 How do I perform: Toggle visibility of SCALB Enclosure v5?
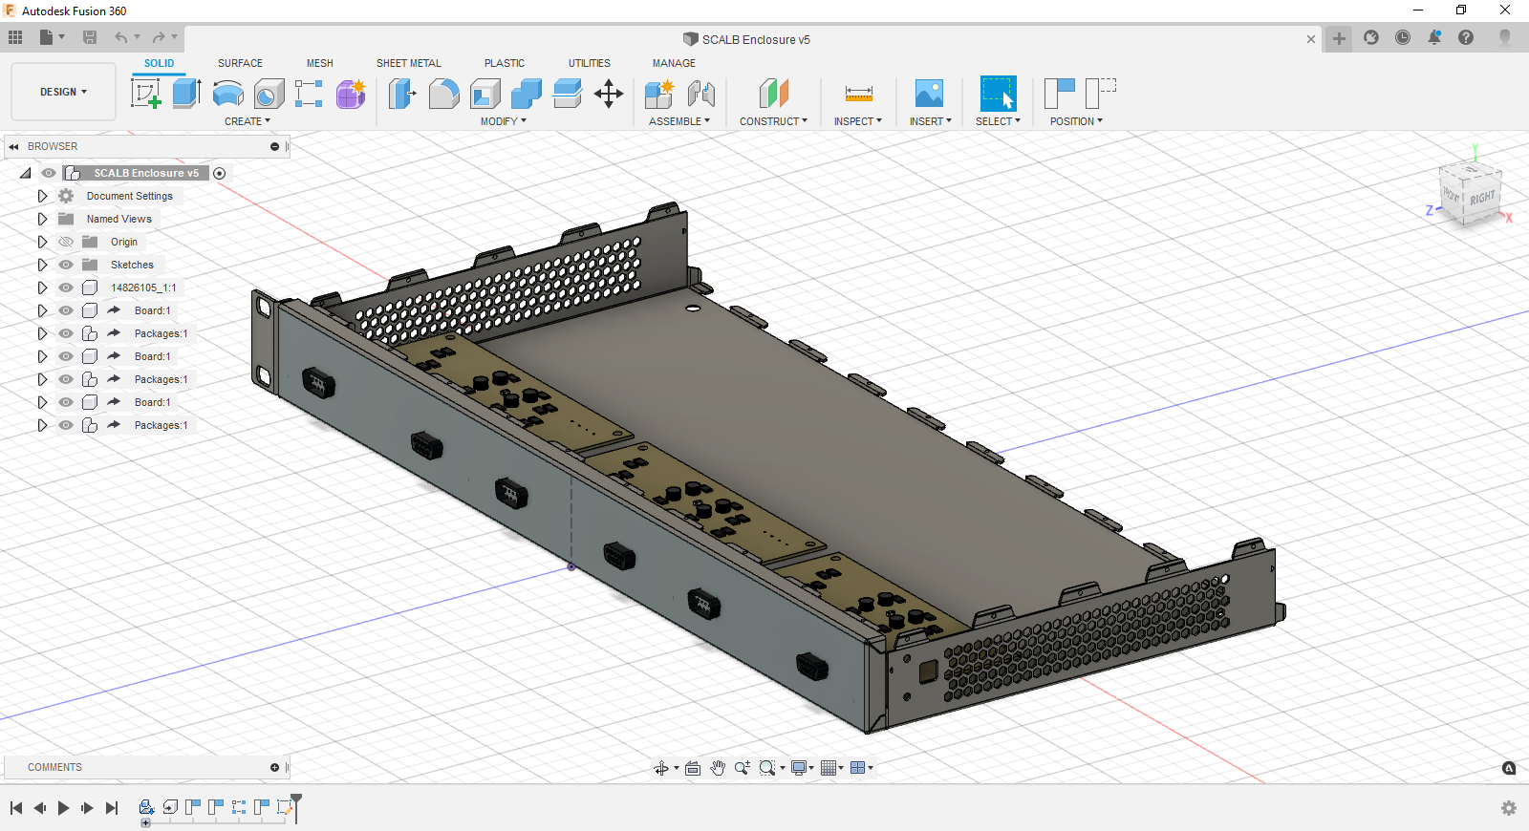[x=48, y=173]
